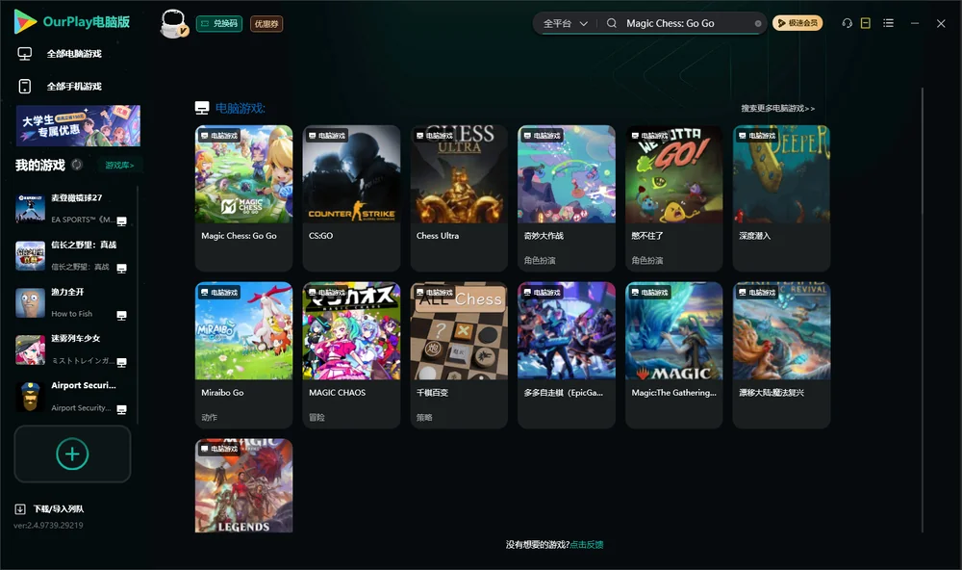This screenshot has height=570, width=962.
Task: Open the 千棋百变 game card
Action: click(x=459, y=355)
